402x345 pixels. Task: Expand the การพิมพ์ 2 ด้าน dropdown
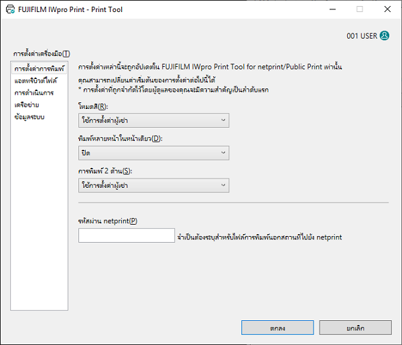coord(154,185)
